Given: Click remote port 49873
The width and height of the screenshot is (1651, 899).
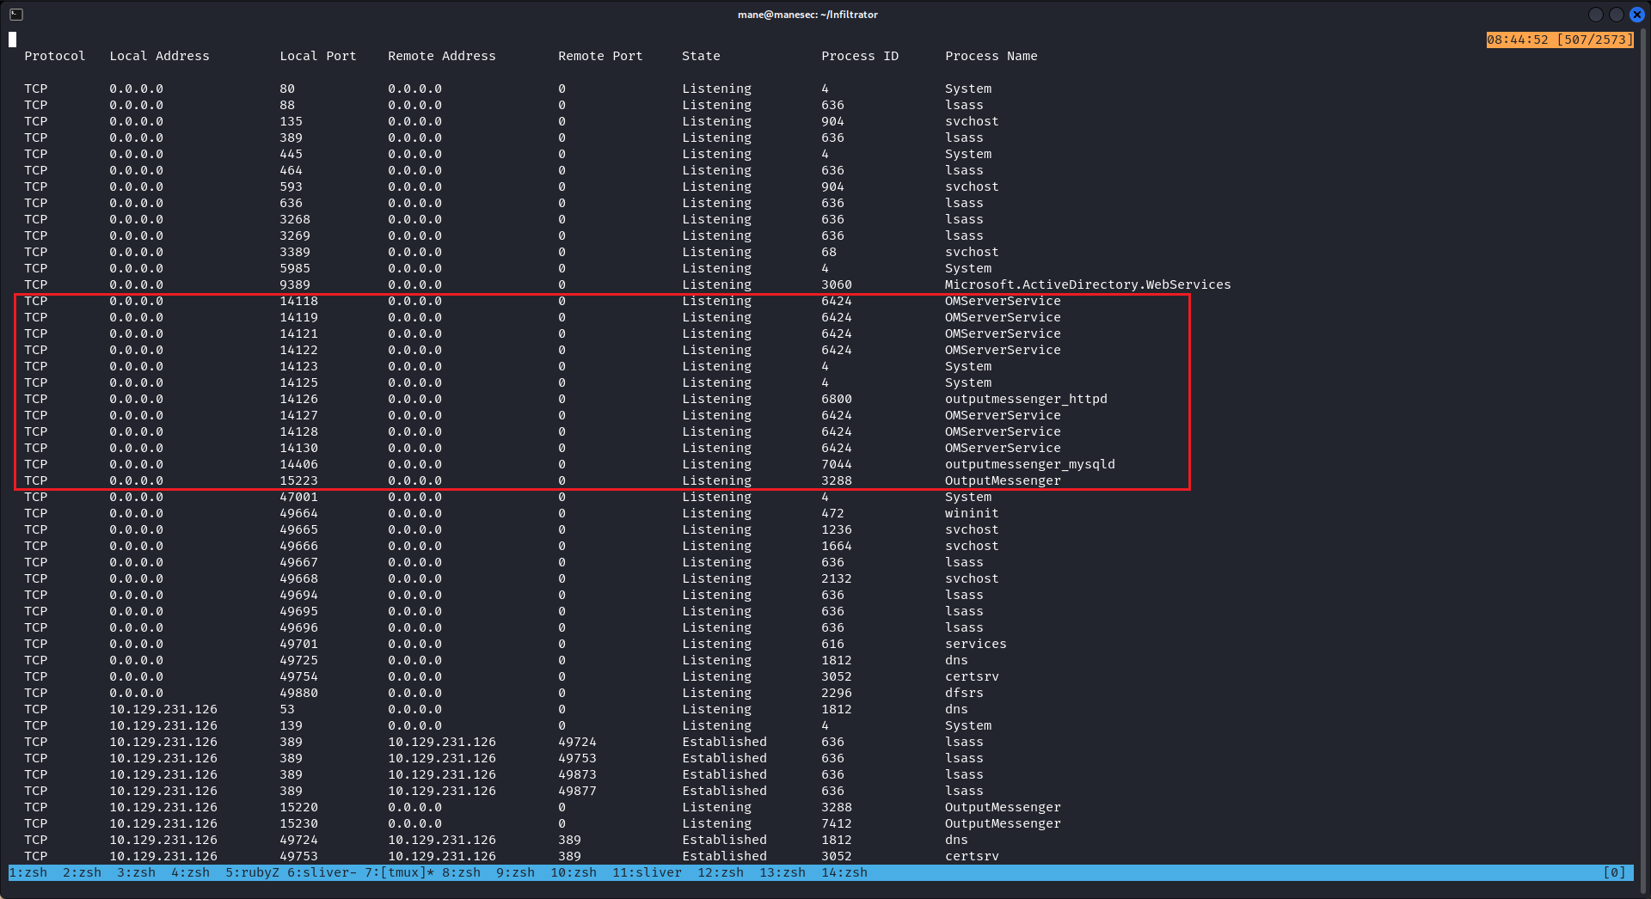Looking at the screenshot, I should point(577,774).
